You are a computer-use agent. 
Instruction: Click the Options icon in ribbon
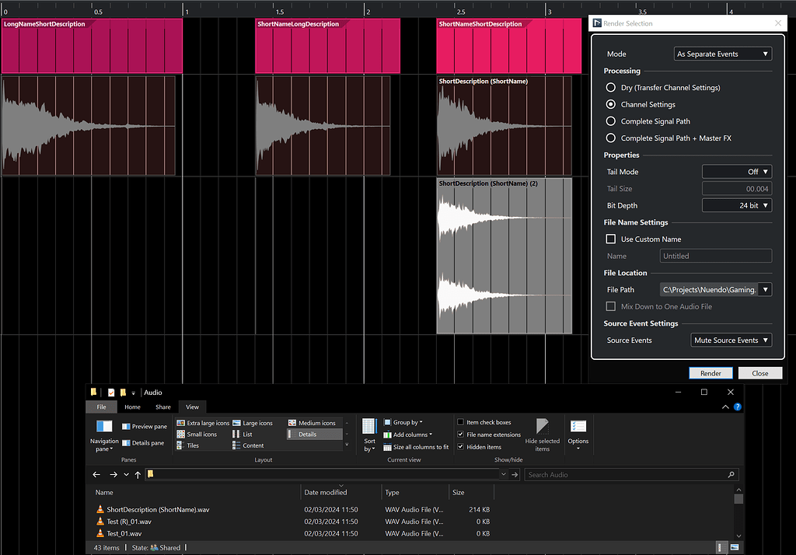(x=578, y=428)
